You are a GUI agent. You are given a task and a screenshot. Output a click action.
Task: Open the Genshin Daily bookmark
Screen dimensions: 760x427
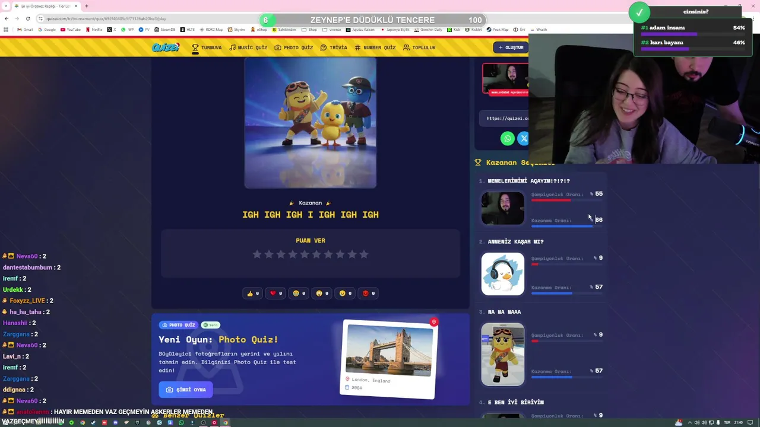(x=427, y=30)
